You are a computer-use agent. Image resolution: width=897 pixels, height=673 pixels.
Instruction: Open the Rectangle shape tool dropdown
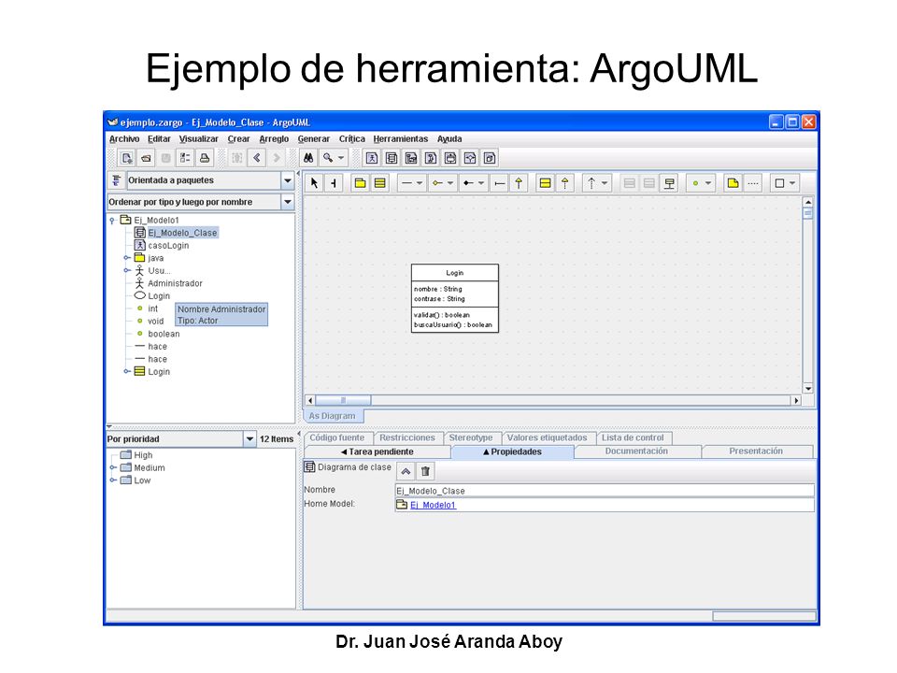[x=792, y=183]
